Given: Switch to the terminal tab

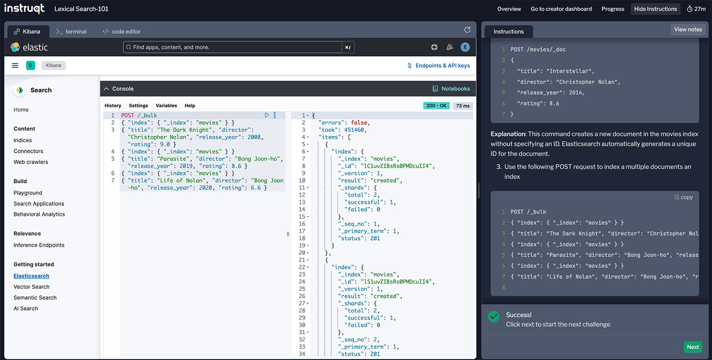Looking at the screenshot, I should [71, 31].
